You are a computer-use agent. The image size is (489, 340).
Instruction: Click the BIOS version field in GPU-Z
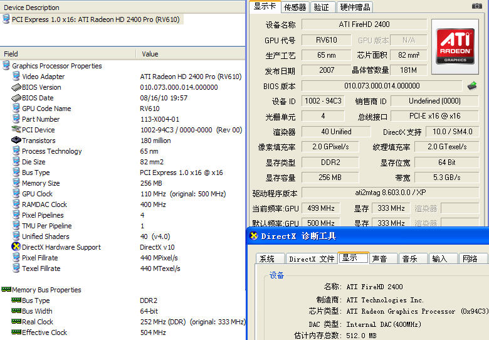point(382,85)
